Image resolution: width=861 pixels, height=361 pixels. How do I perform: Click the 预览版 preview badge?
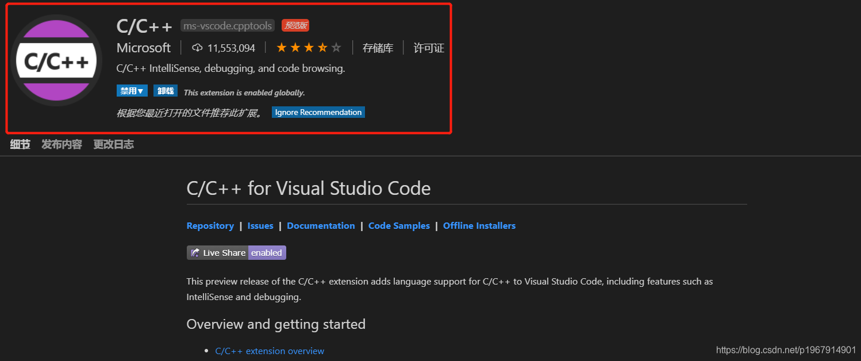click(295, 25)
